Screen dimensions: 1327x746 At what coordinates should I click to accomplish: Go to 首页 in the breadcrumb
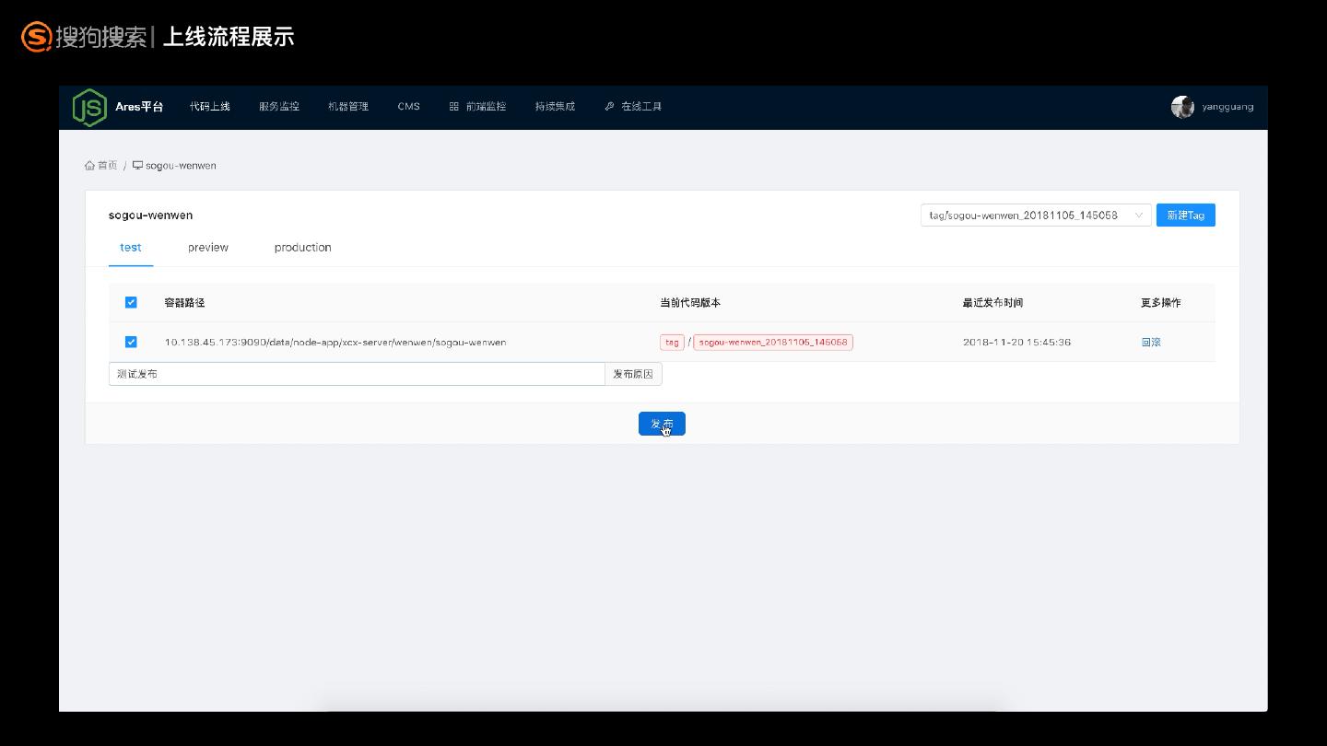108,166
